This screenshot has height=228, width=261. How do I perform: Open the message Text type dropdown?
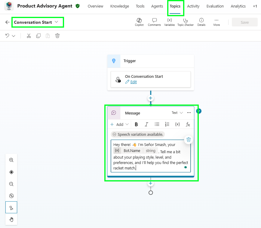pos(177,113)
